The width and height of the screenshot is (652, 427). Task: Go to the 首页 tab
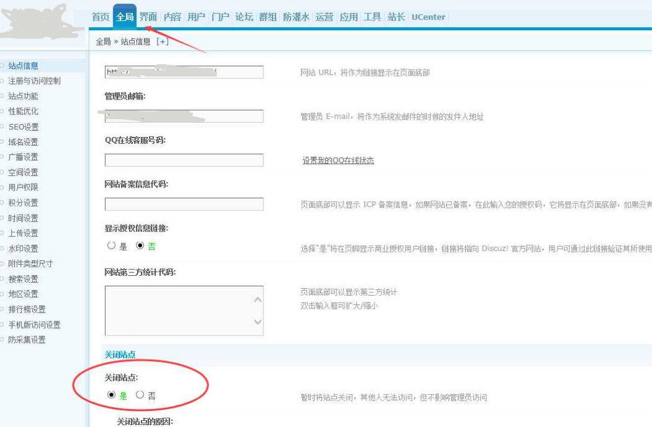101,17
